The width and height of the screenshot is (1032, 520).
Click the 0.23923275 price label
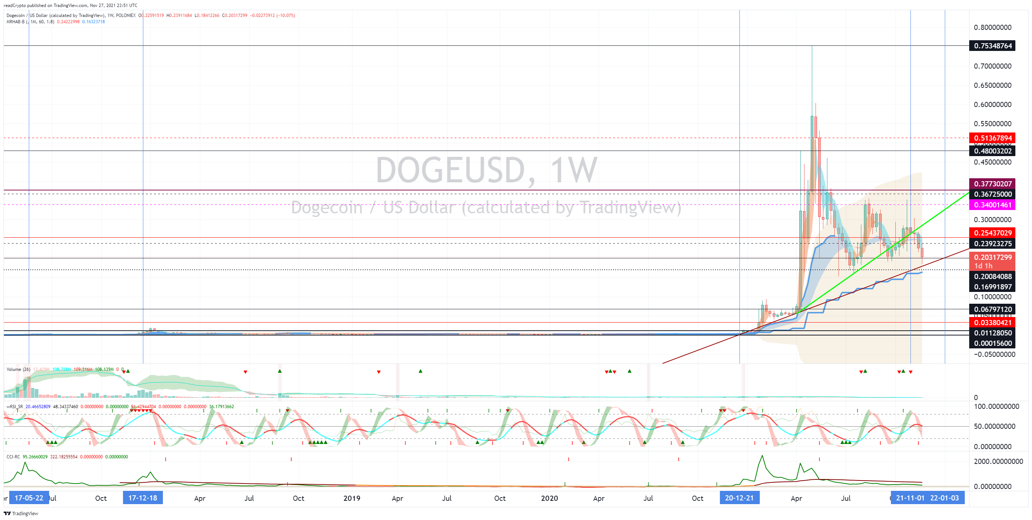pos(992,244)
